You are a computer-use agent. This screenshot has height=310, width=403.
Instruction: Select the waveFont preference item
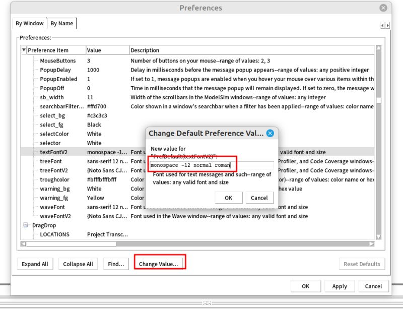[x=52, y=207]
